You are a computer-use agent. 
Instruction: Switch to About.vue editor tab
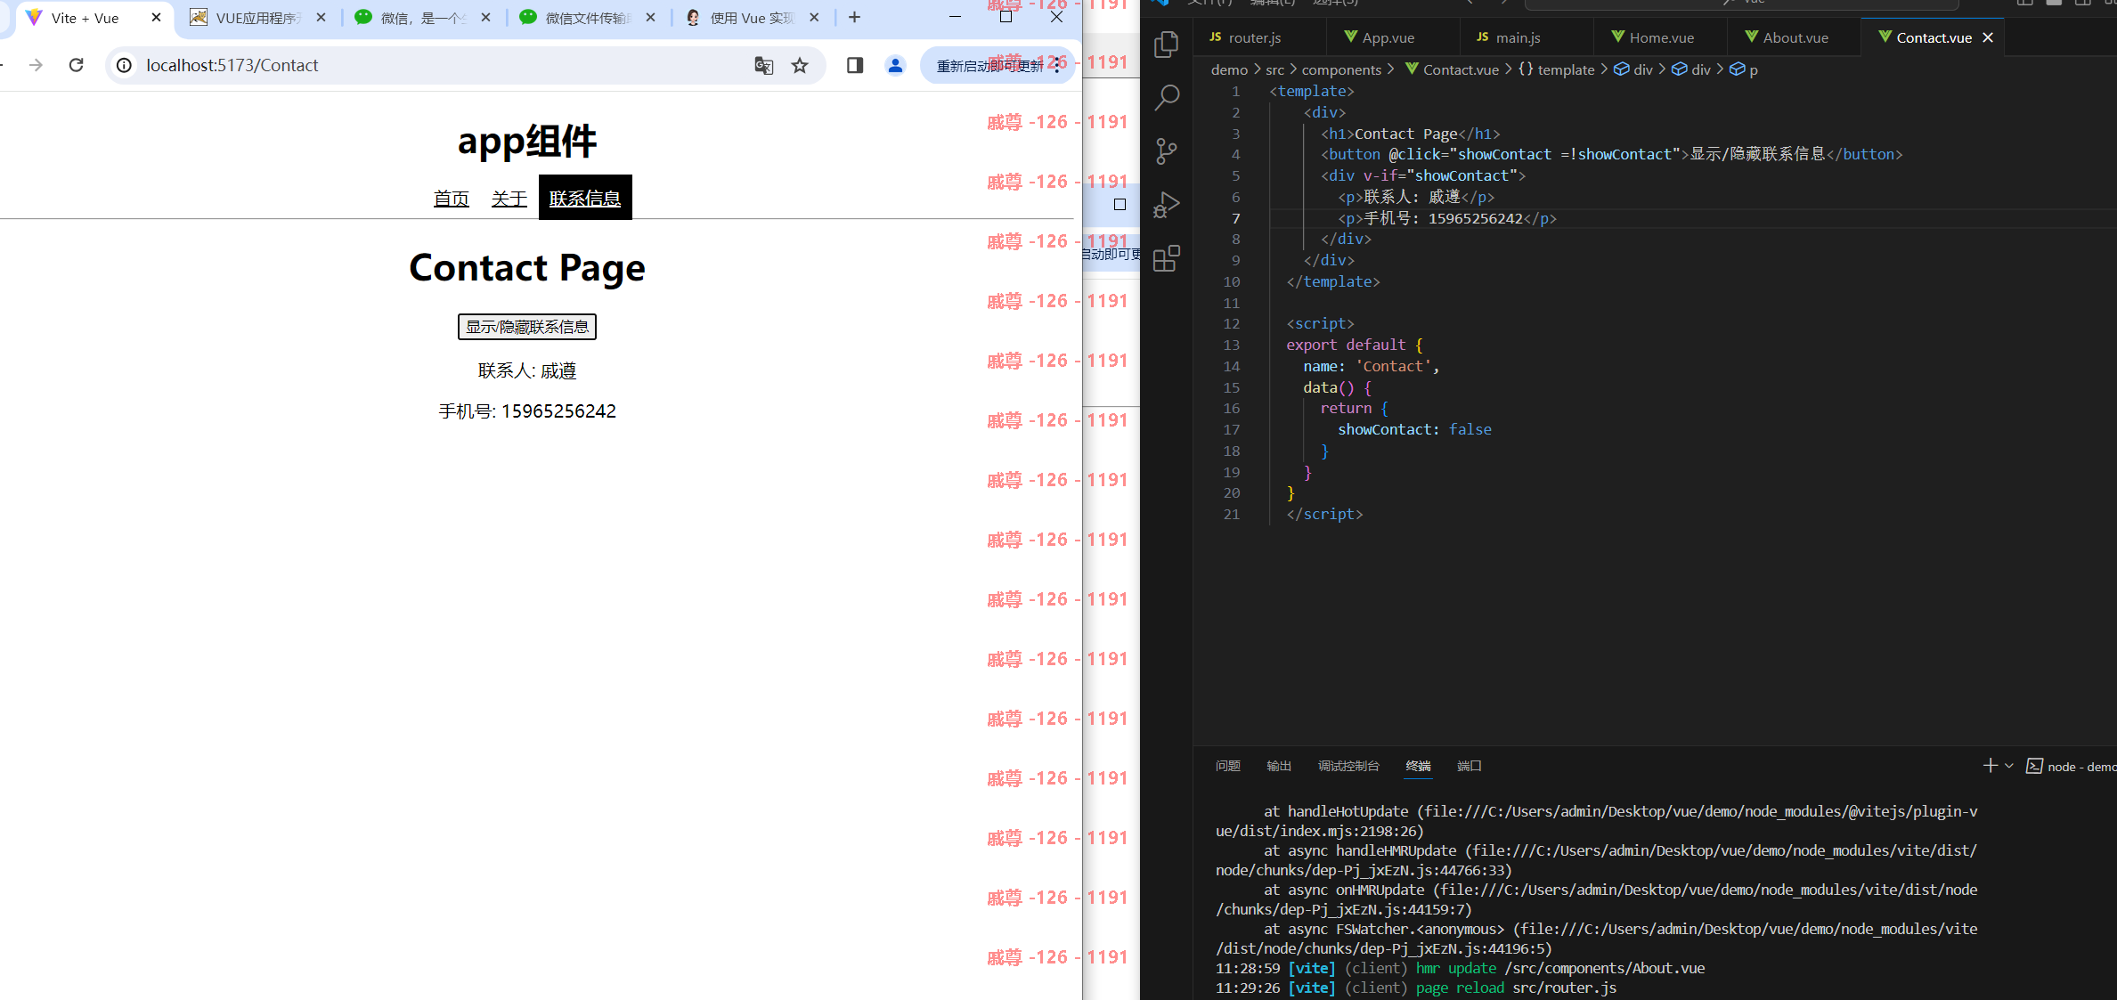(1794, 37)
